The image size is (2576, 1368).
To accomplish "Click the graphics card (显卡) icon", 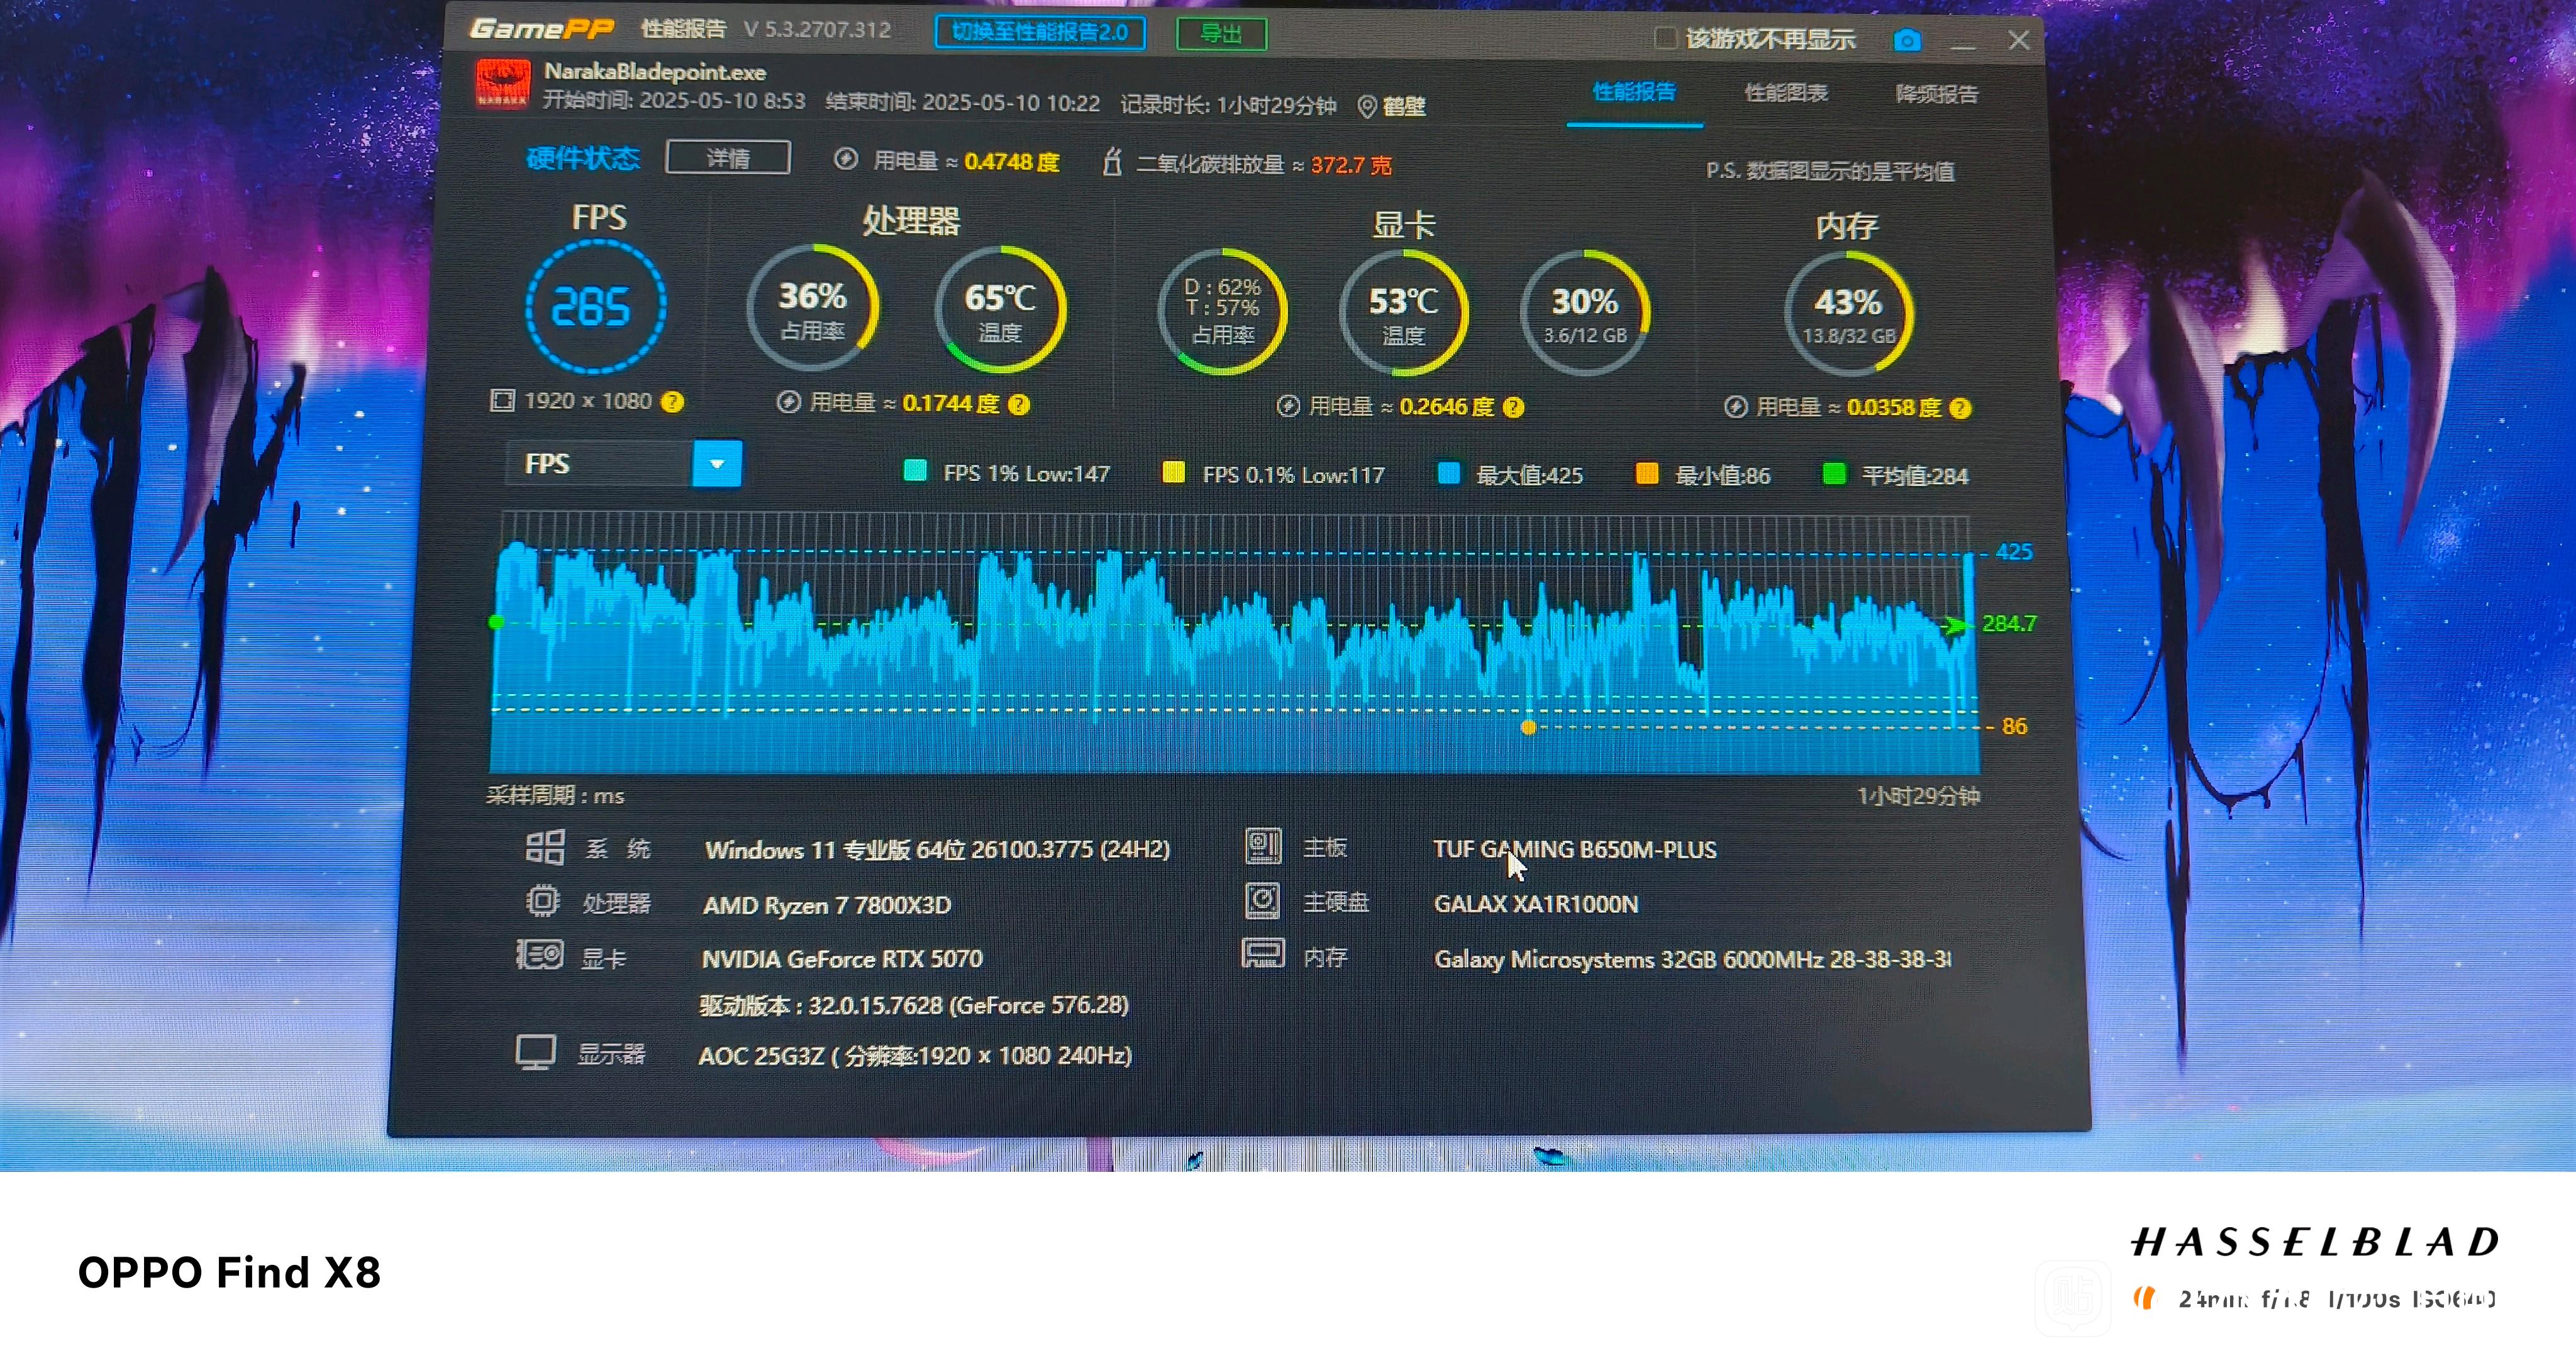I will [540, 955].
